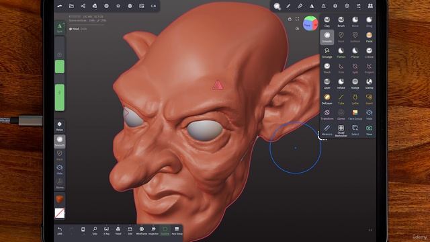Select the Split tool
Screen dimensions: 430x242
355,68
